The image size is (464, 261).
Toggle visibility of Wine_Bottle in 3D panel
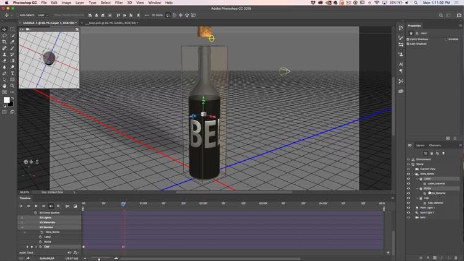point(409,174)
